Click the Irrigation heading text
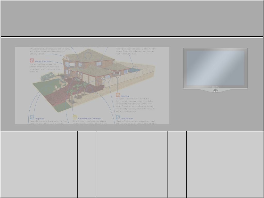The height and width of the screenshot is (198, 264). click(39, 119)
